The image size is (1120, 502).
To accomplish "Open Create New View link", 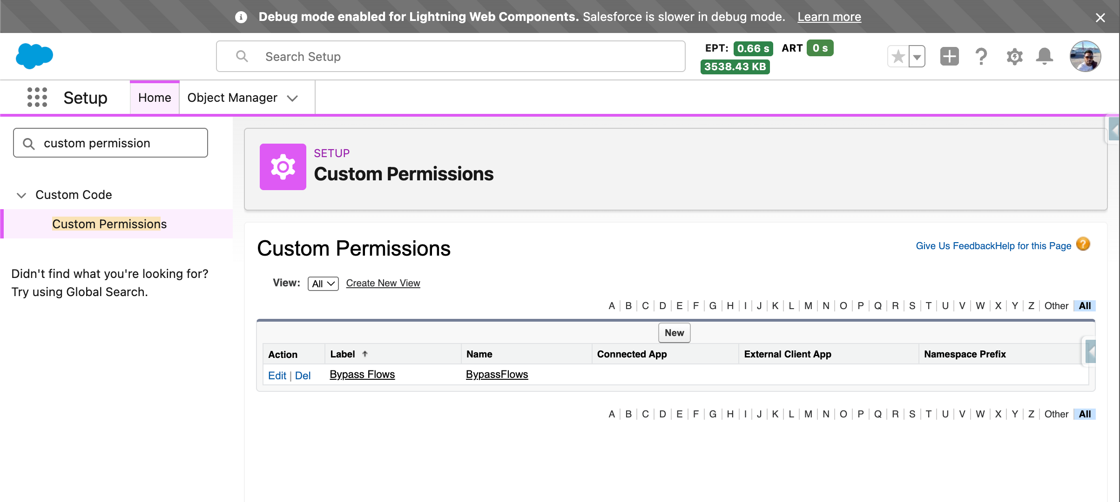I will click(x=383, y=283).
